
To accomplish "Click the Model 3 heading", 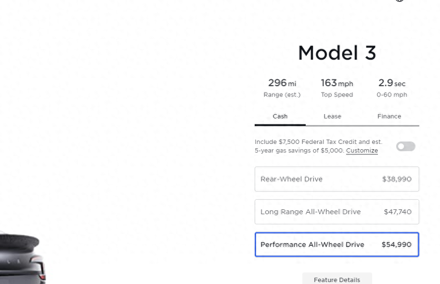I will click(336, 53).
